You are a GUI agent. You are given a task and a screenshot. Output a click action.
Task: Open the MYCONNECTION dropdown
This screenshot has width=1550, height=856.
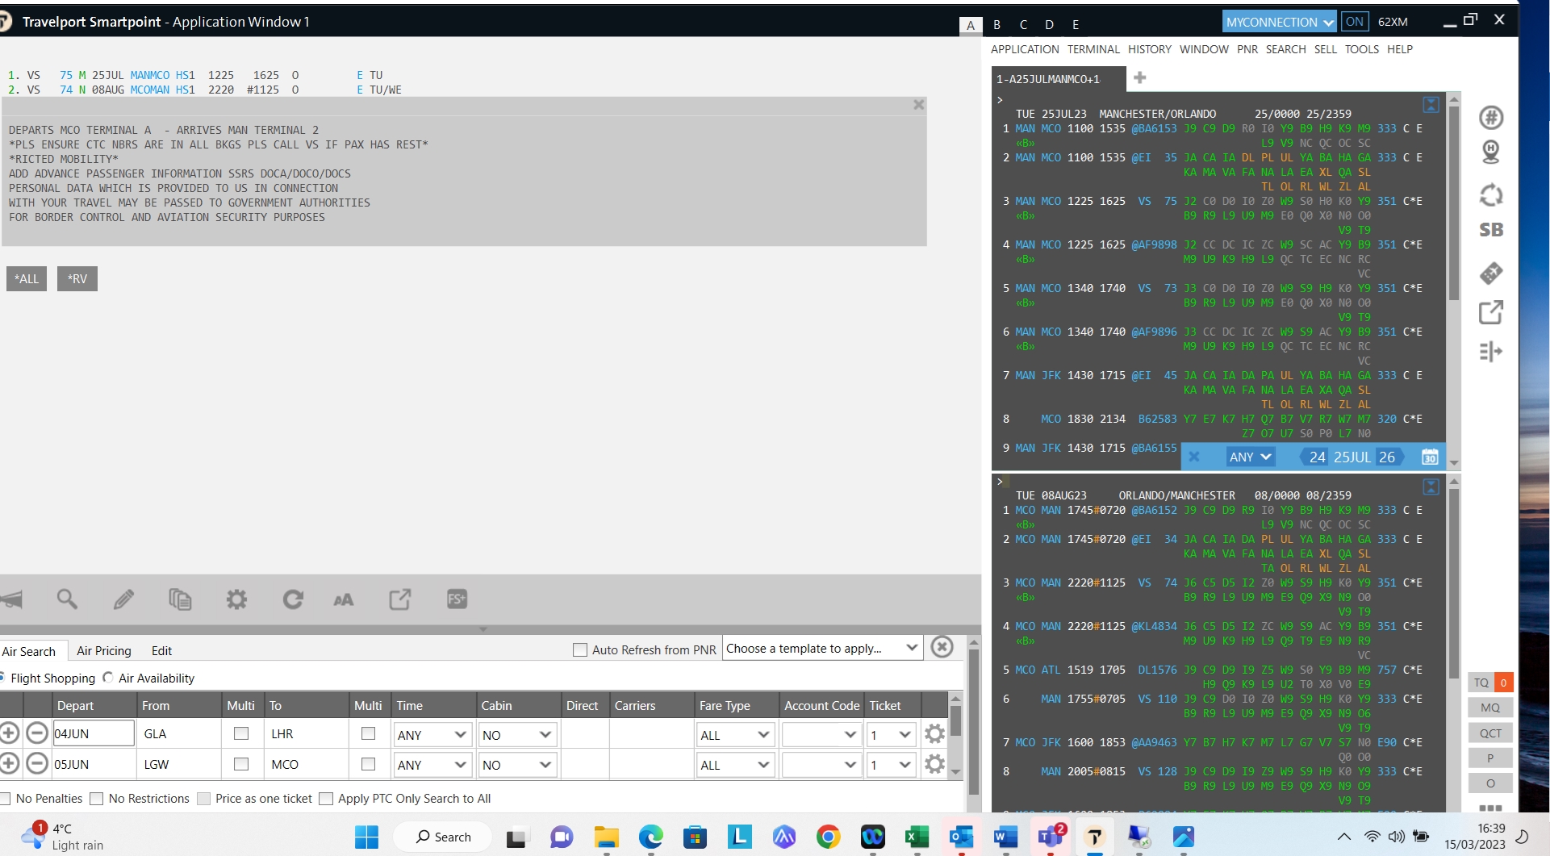pyautogui.click(x=1280, y=22)
